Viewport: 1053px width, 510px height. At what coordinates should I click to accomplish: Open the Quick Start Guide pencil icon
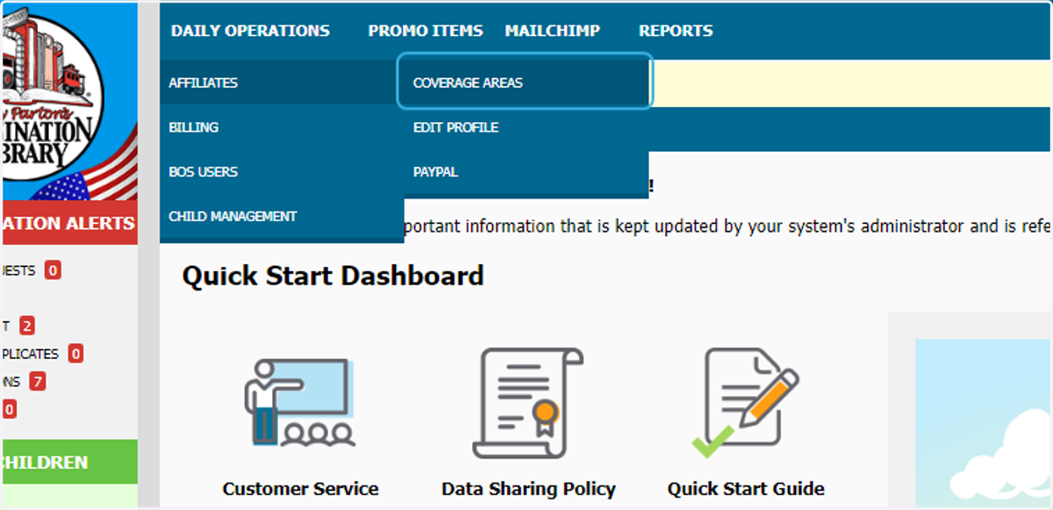pyautogui.click(x=746, y=402)
